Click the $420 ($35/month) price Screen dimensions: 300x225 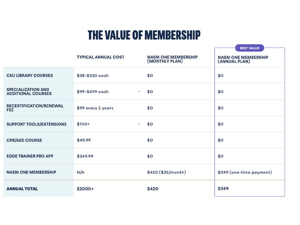[166, 172]
